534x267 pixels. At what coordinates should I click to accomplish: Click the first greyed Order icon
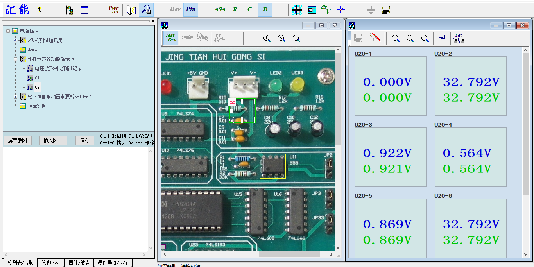coord(188,38)
